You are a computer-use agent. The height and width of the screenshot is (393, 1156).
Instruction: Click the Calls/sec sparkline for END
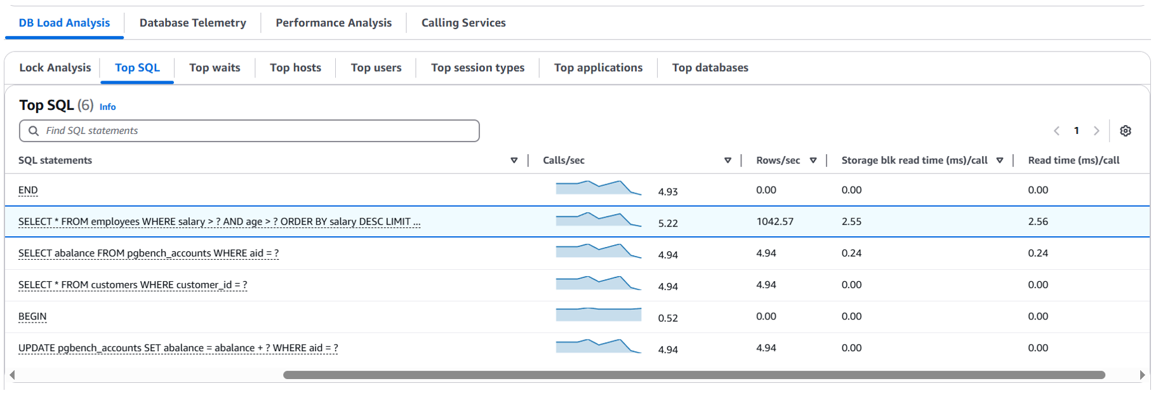tap(598, 188)
